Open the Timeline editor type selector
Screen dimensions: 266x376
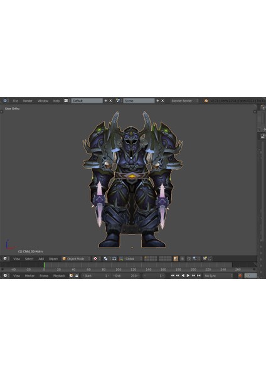pyautogui.click(x=6, y=276)
